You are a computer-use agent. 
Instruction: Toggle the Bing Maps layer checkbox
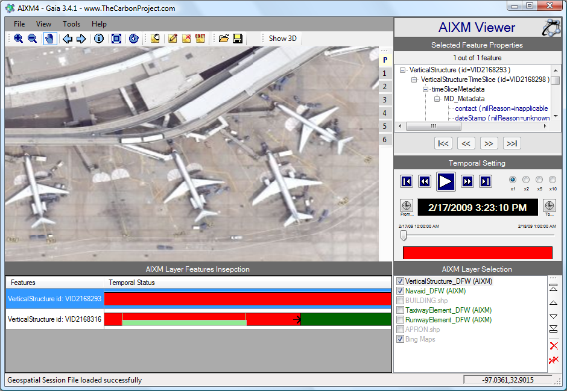[401, 339]
